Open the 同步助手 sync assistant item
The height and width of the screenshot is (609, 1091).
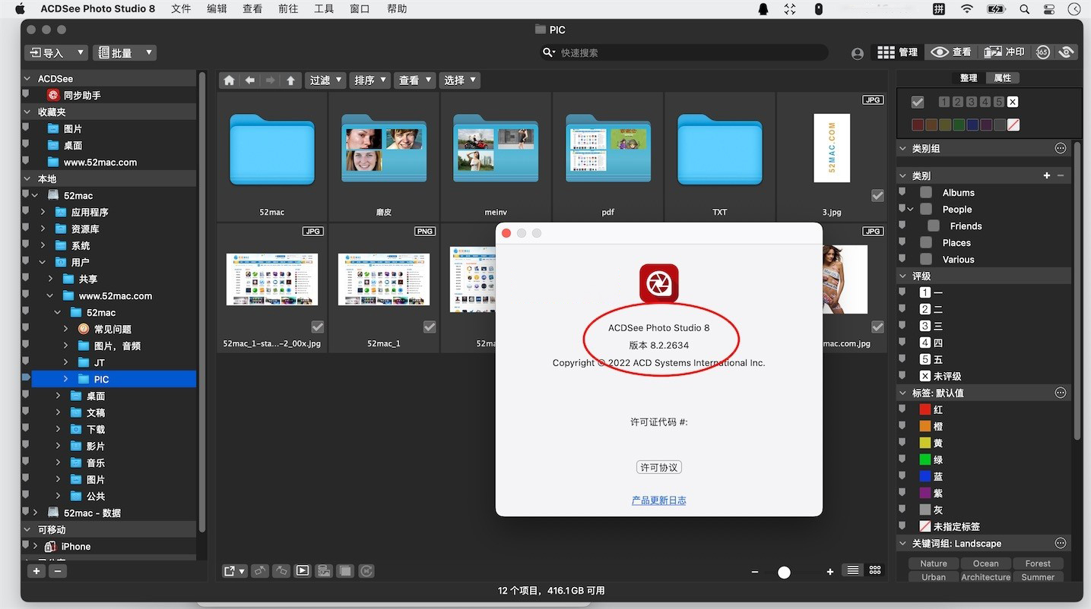(82, 96)
